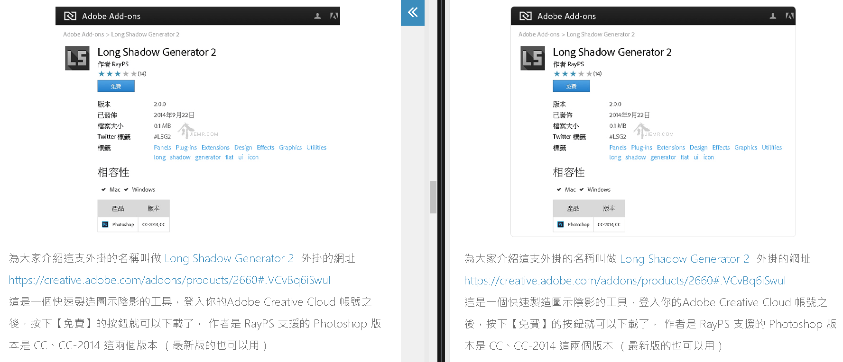
Task: Click the Plug-ins tag in the left pane
Action: coord(186,148)
